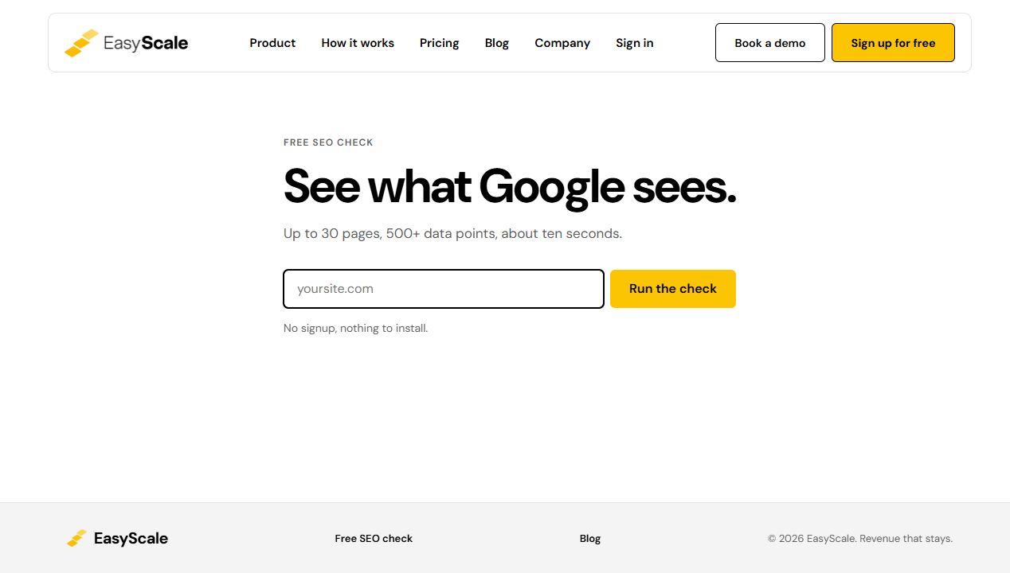The height and width of the screenshot is (573, 1010).
Task: Click the EasyScale wordmark in the footer
Action: pyautogui.click(x=131, y=539)
